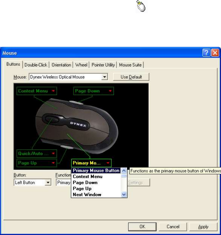Close the Mouse dialog window
Screen dimensions: 221x235
(215, 53)
